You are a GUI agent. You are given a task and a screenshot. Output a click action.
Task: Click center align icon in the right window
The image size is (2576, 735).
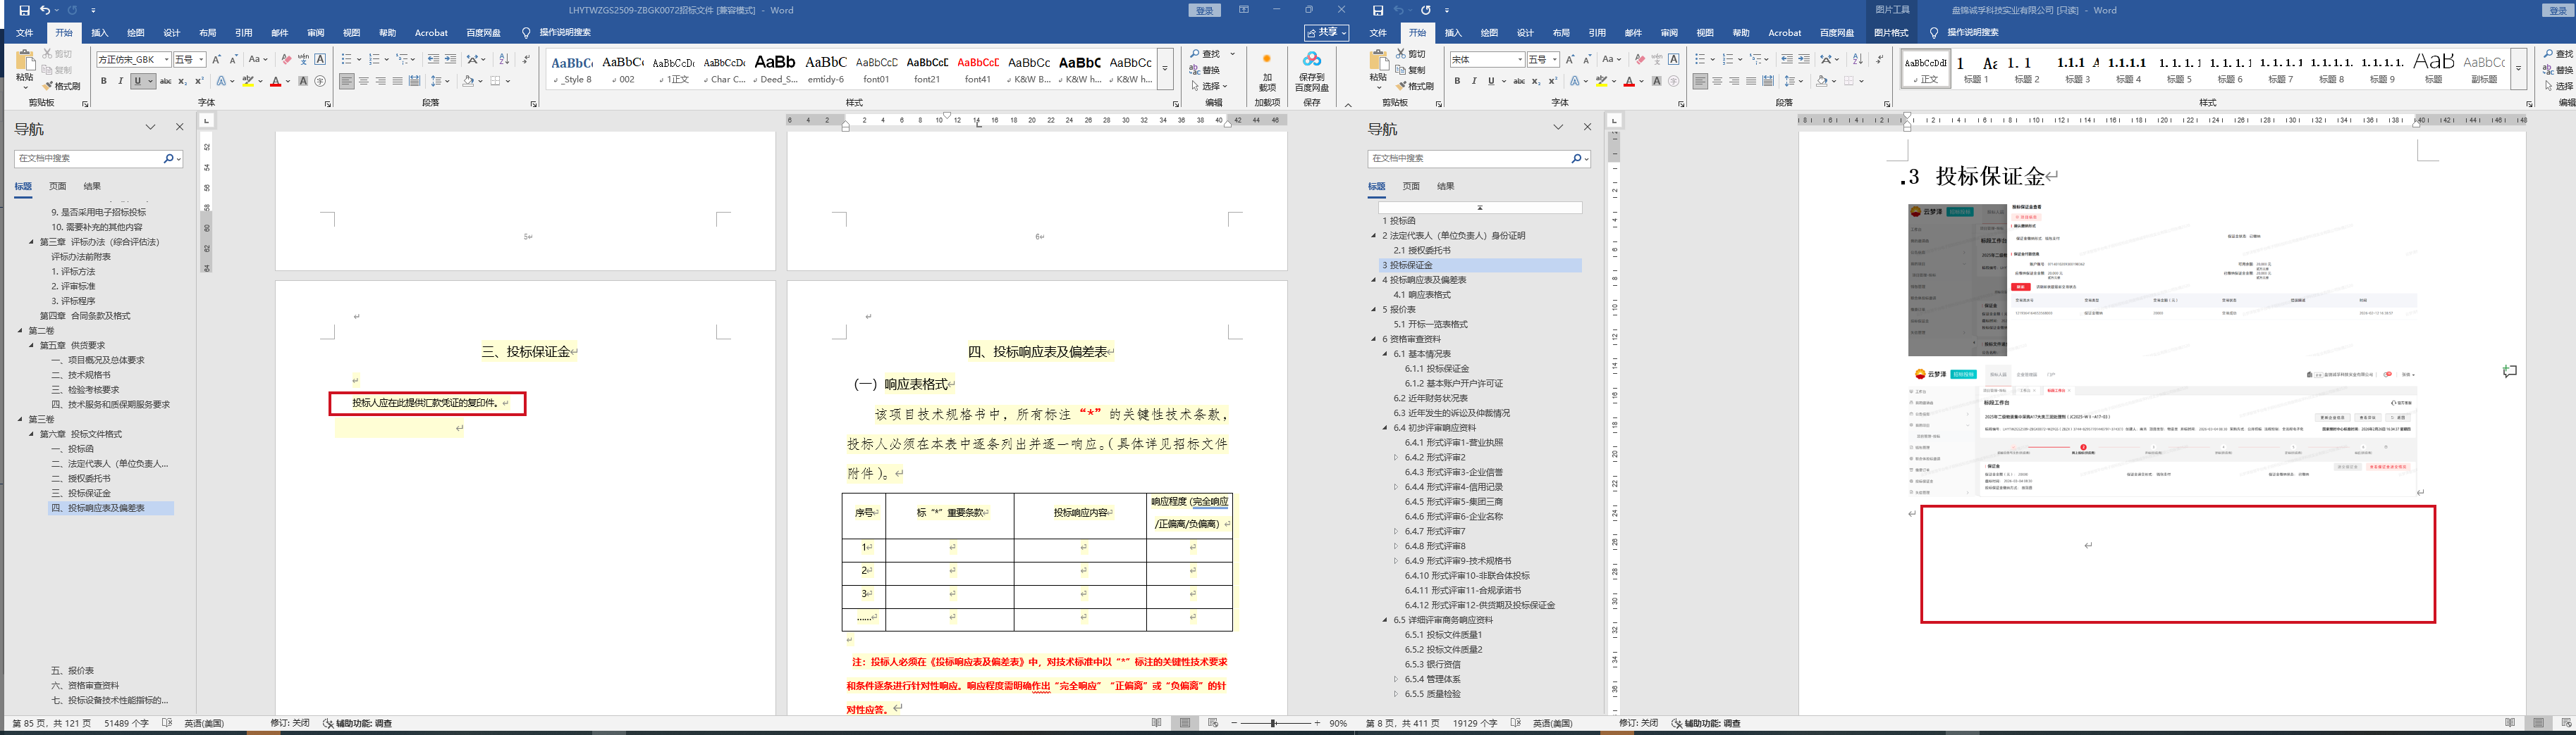[1717, 81]
